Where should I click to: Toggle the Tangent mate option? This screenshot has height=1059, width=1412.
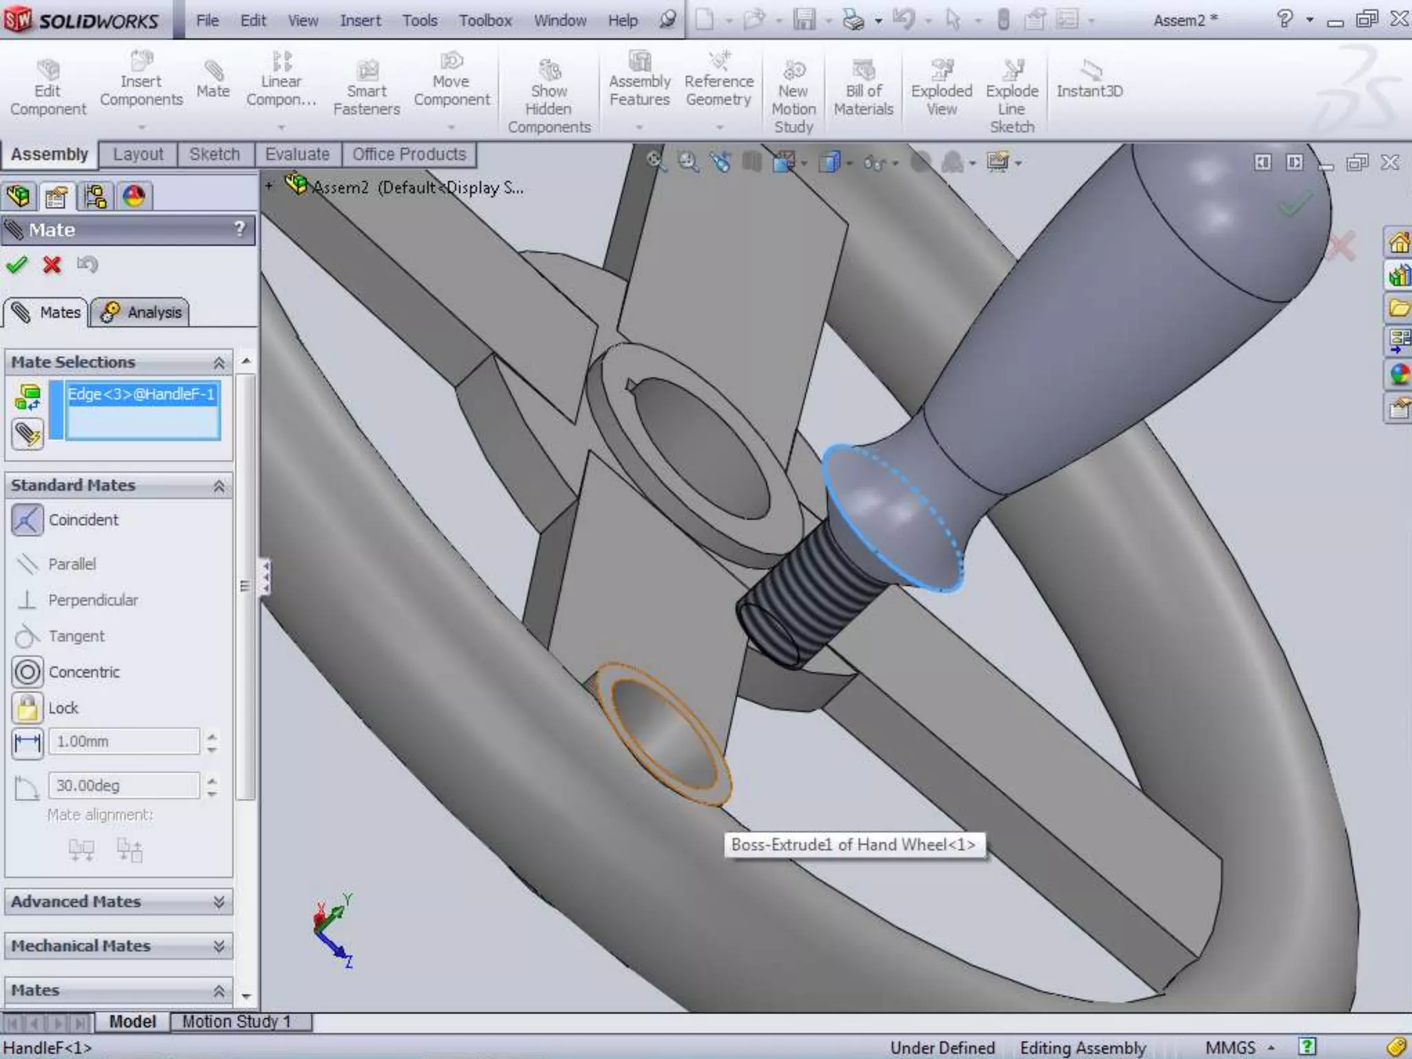click(28, 636)
